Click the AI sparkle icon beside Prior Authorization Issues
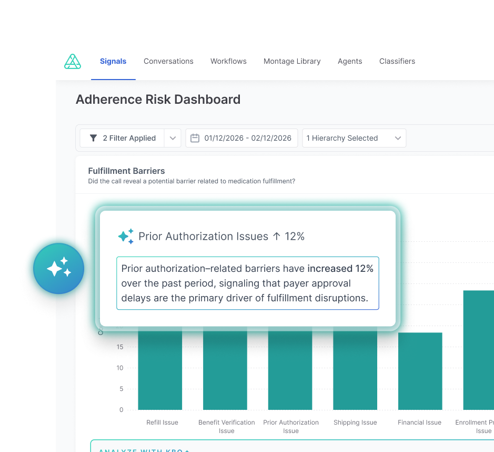Image resolution: width=494 pixels, height=452 pixels. (125, 236)
